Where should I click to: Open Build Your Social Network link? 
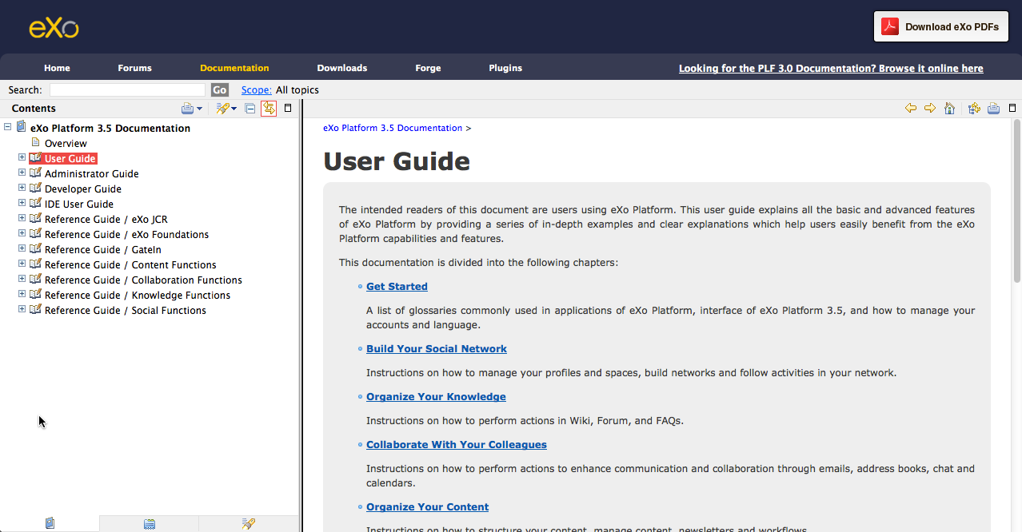pos(437,348)
